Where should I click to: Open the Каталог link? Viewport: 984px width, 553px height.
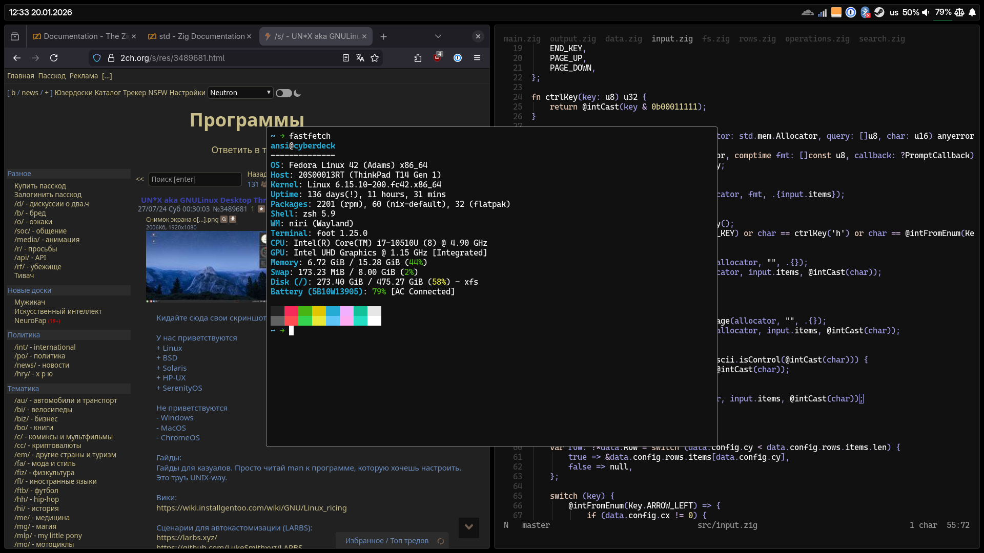107,93
